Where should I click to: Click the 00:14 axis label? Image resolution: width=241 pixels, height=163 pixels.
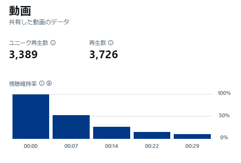coord(112,146)
